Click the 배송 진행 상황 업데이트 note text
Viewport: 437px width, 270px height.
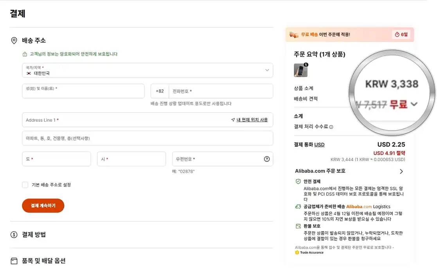coord(191,103)
